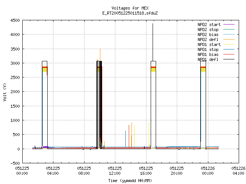Click the 4500 y-axis tick label

coord(15,20)
